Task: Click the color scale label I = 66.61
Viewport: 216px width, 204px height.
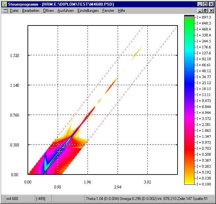Action: (x=204, y=65)
